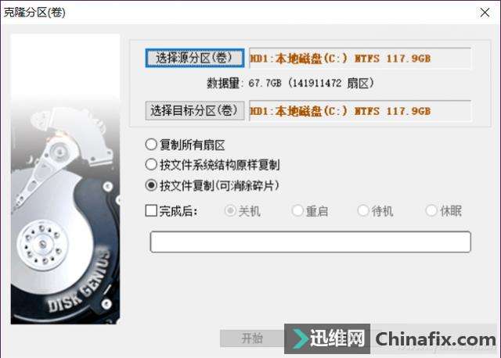Click the Chinafix.com watermark text

click(x=435, y=339)
